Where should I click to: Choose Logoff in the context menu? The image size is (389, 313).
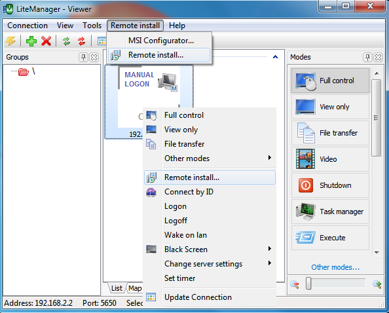pos(210,221)
